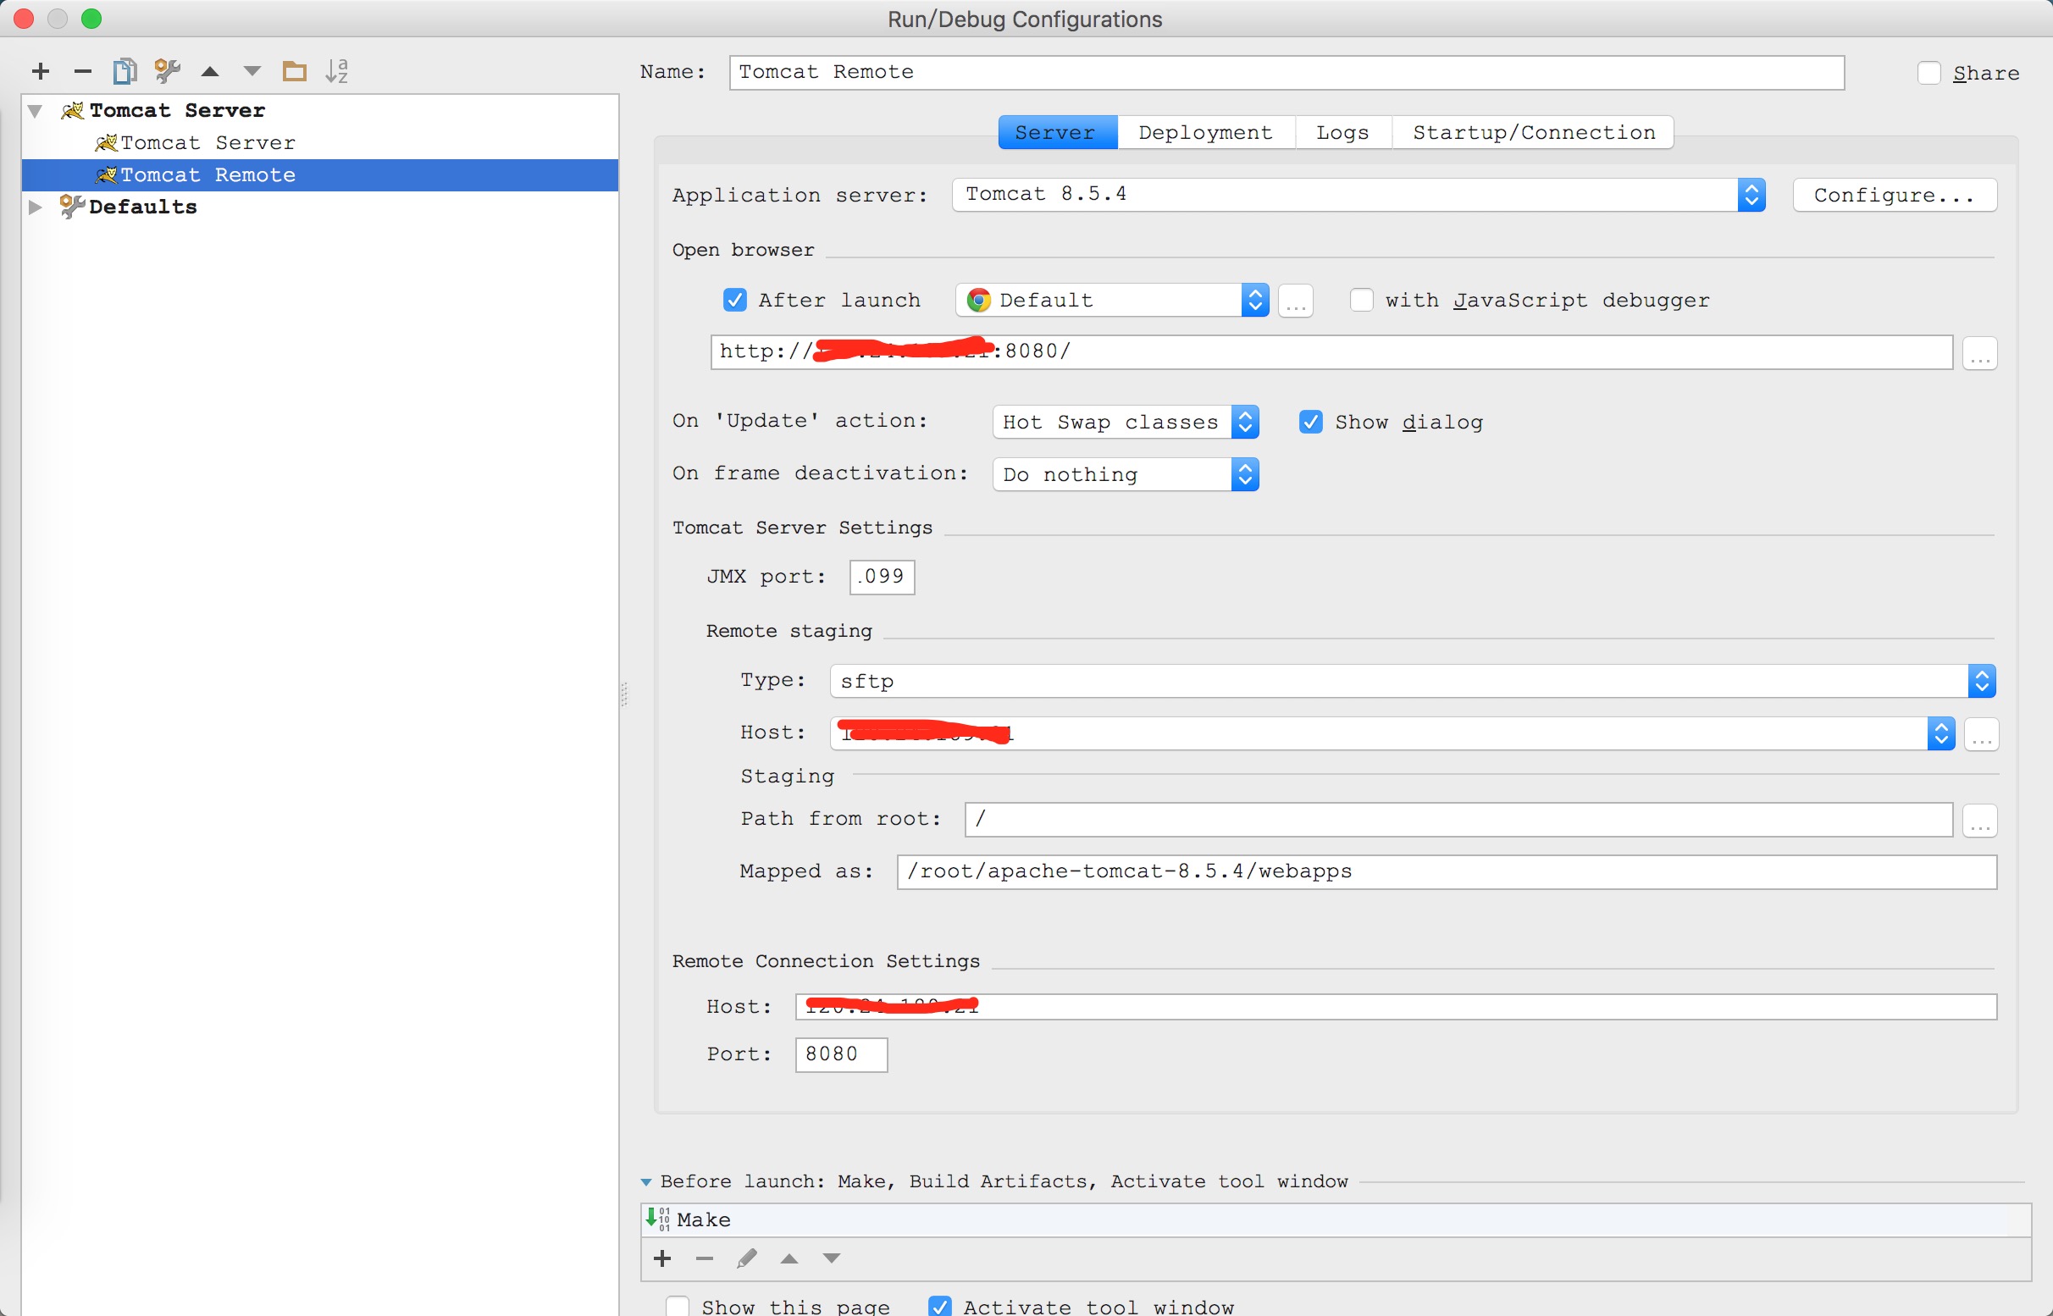Edit the Before launch task
Viewport: 2053px width, 1316px height.
coord(747,1258)
